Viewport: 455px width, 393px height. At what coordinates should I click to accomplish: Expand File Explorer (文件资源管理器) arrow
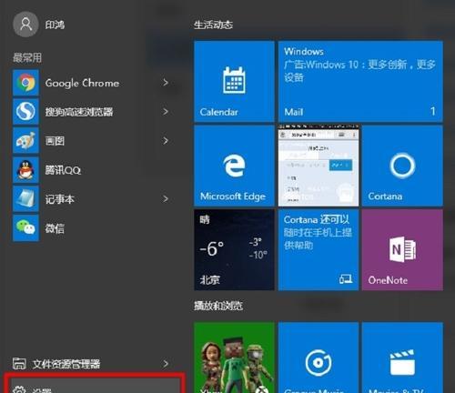[x=166, y=364]
